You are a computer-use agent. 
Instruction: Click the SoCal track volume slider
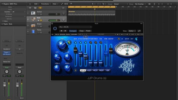[x=54, y=14]
